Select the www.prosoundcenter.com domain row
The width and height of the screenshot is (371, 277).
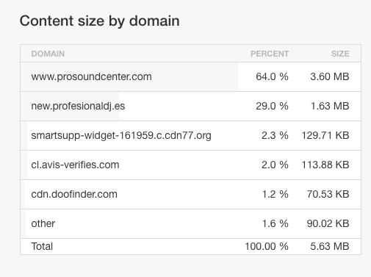click(x=190, y=76)
